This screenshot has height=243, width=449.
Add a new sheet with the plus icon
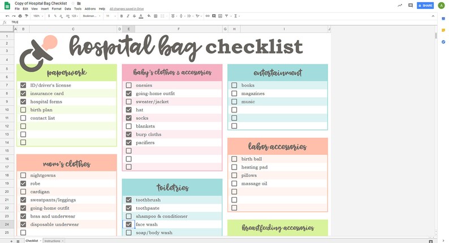[x=11, y=241]
